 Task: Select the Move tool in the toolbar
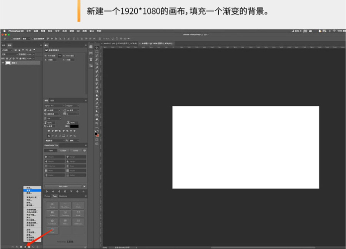97,48
